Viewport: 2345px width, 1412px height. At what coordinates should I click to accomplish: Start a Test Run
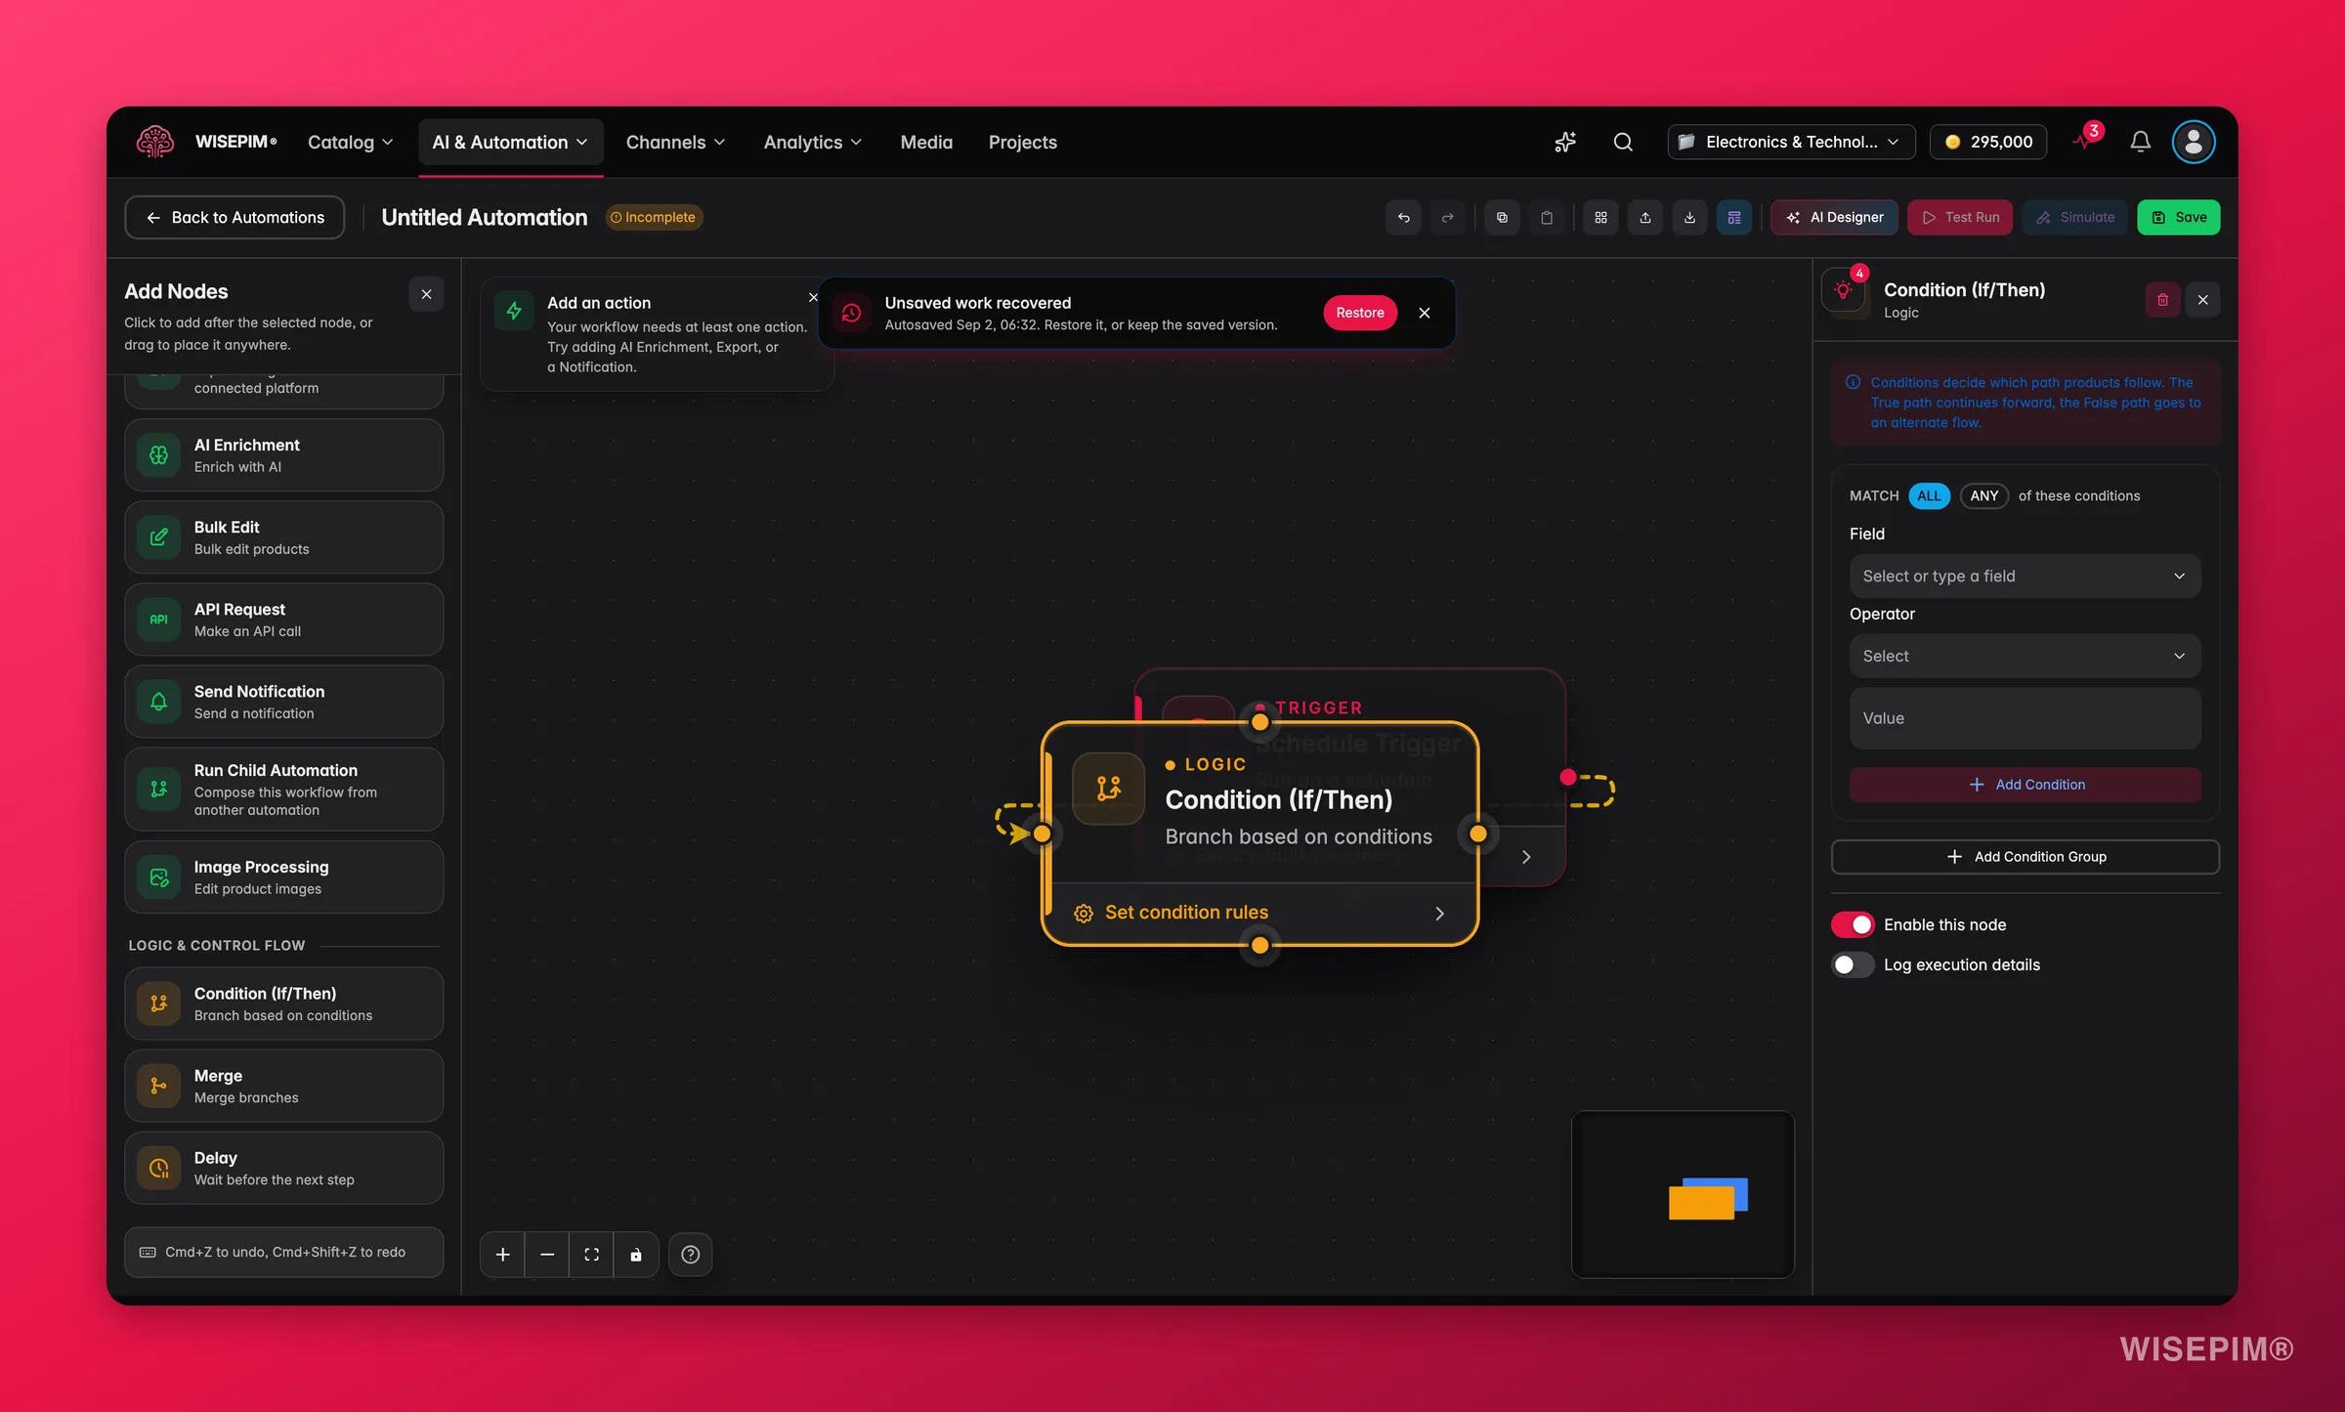pos(1959,217)
